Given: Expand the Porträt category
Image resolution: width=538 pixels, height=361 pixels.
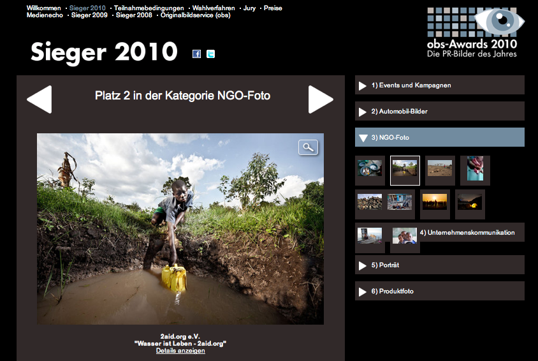Looking at the screenshot, I should click(x=440, y=265).
